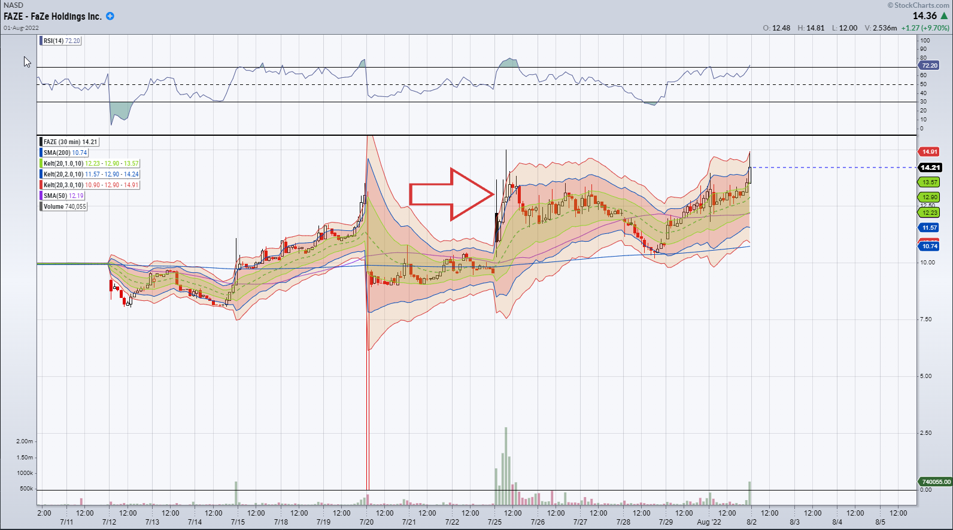Click the NASD exchange label
This screenshot has height=530, width=953.
pos(13,5)
